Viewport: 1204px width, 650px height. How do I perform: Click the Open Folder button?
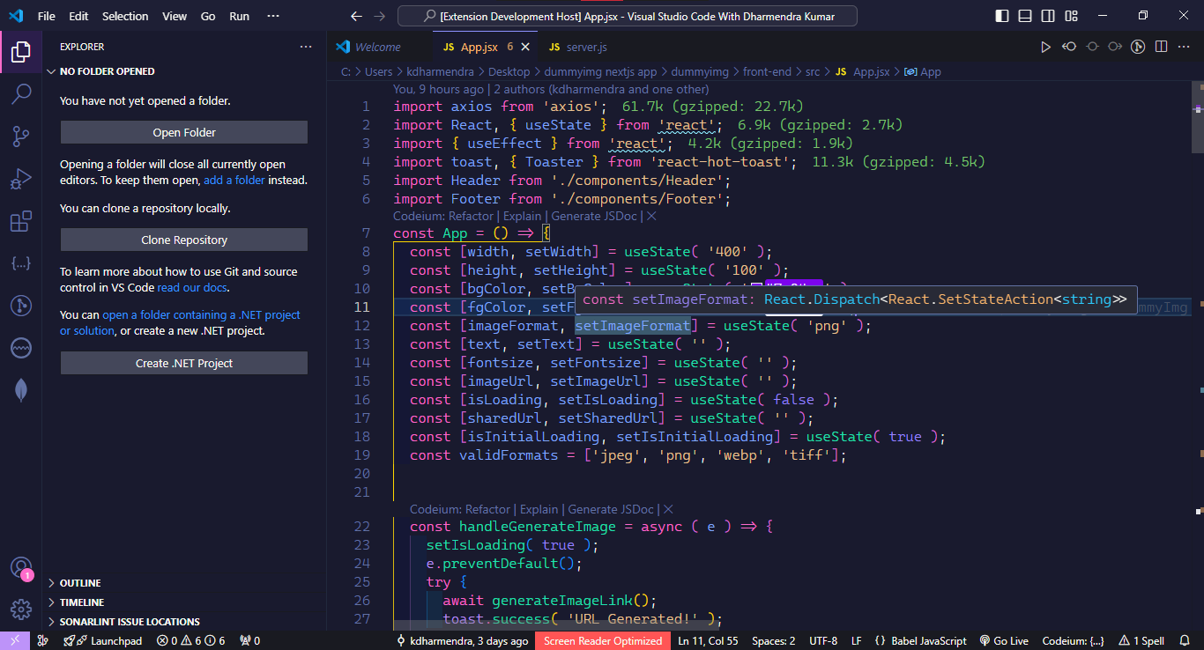[184, 132]
